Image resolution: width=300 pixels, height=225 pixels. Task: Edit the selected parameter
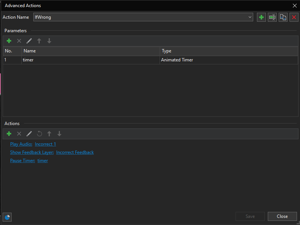click(x=29, y=41)
